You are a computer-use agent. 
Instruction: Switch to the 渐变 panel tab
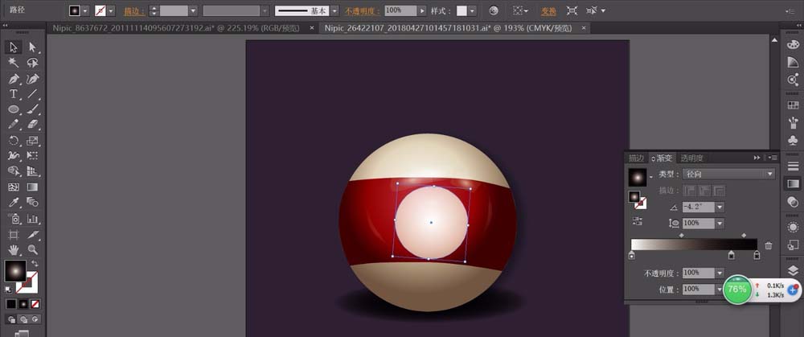pos(662,158)
